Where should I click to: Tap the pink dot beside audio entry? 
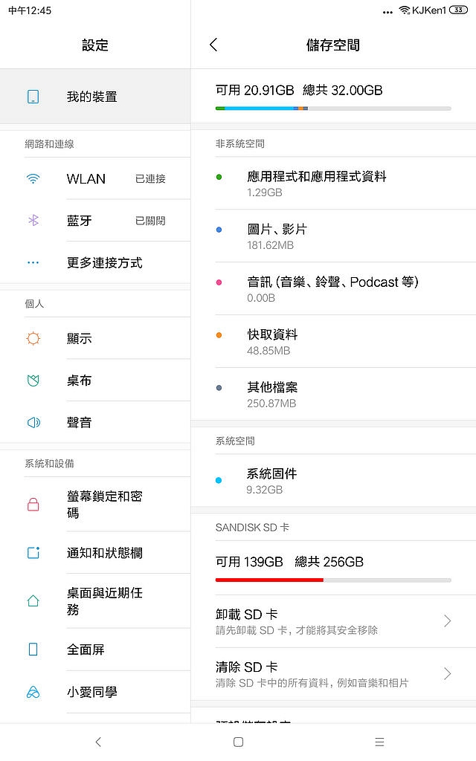coord(219,282)
